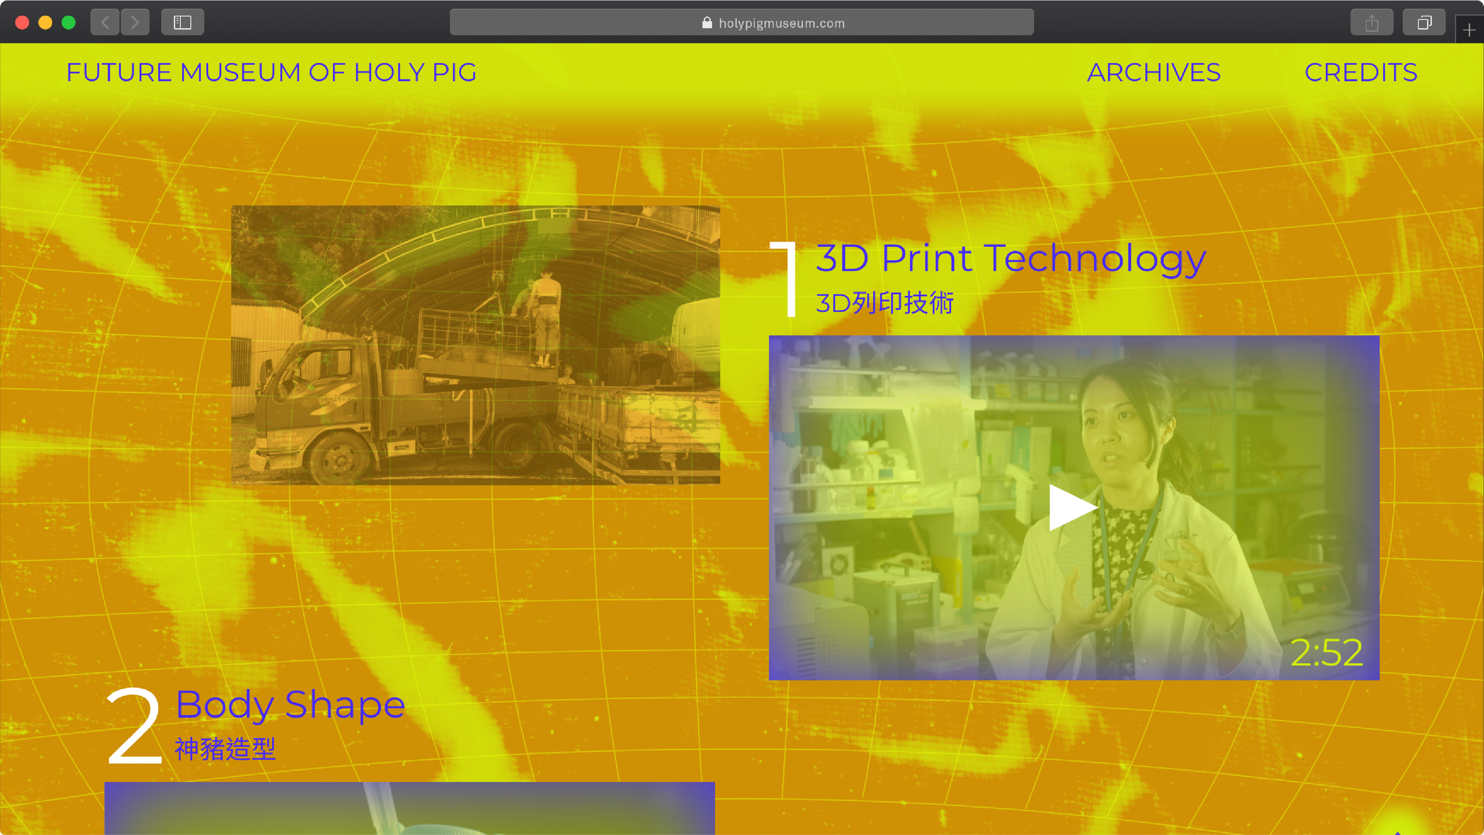1484x835 pixels.
Task: Click the lock icon in address bar
Action: coord(707,23)
